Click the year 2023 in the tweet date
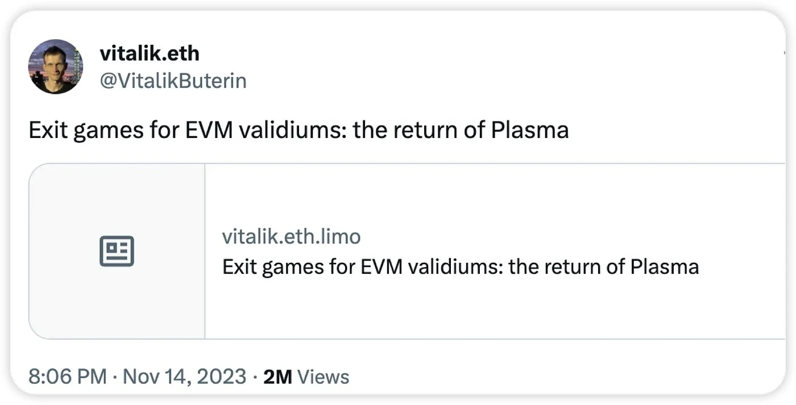 222,376
